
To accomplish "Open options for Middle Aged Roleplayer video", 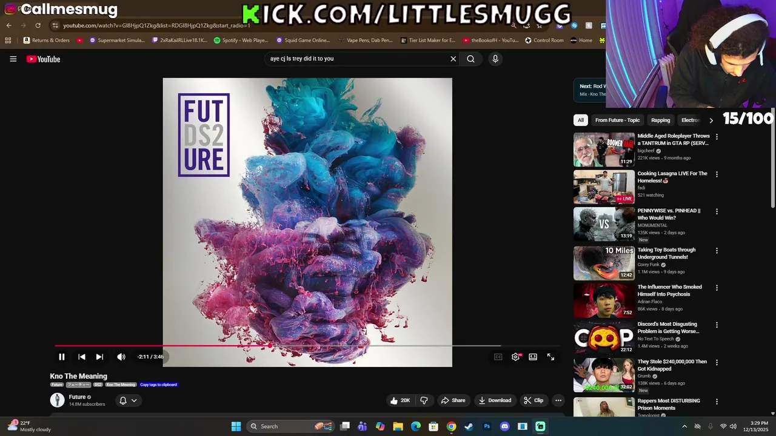I will click(x=717, y=137).
